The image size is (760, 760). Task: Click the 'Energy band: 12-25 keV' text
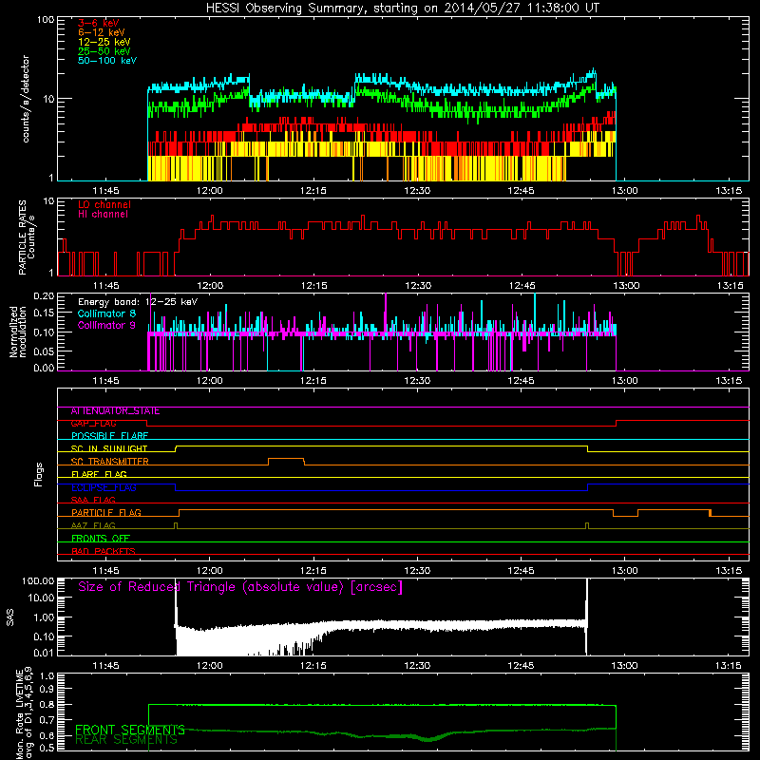pyautogui.click(x=138, y=302)
